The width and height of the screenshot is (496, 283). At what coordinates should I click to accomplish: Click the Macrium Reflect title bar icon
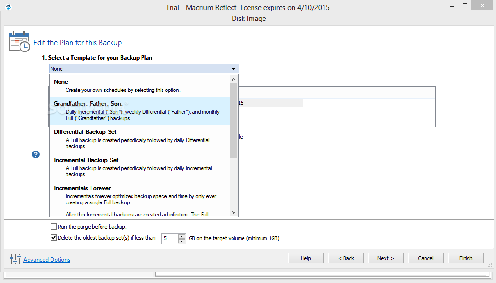point(9,7)
